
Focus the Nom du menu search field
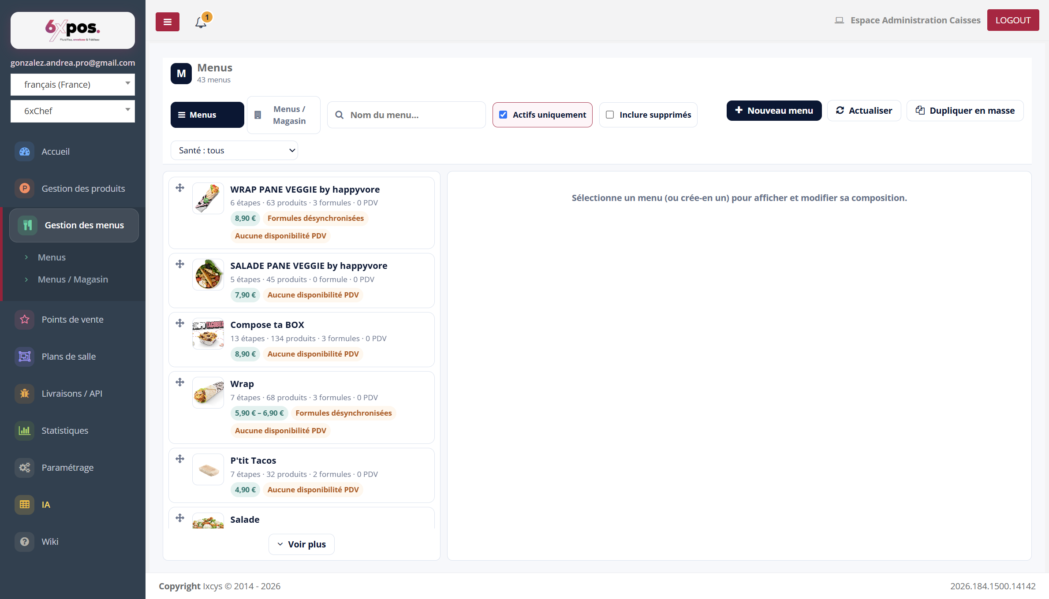tap(406, 115)
